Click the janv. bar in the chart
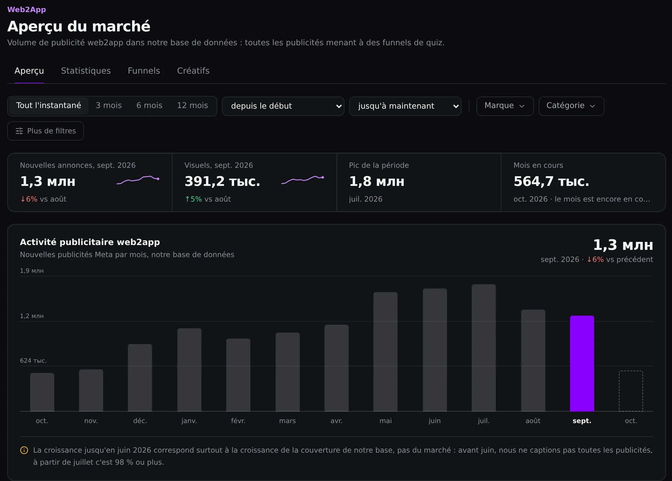 point(189,370)
